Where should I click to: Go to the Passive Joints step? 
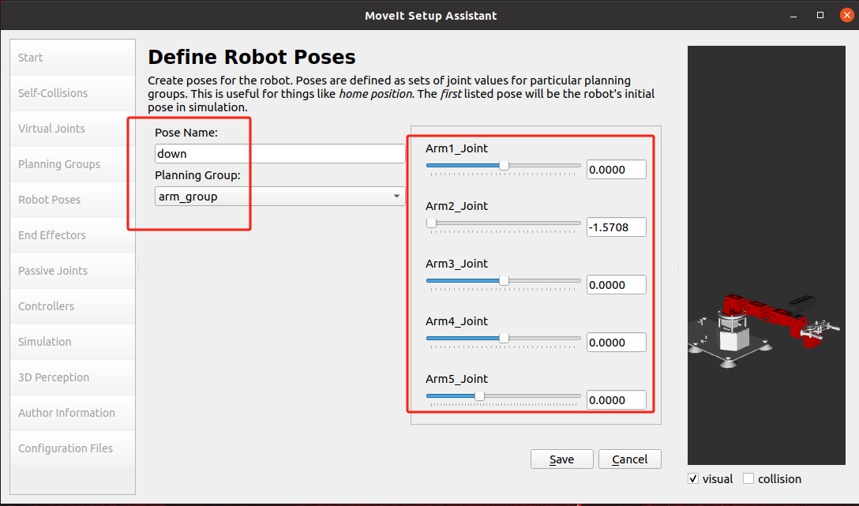click(73, 271)
